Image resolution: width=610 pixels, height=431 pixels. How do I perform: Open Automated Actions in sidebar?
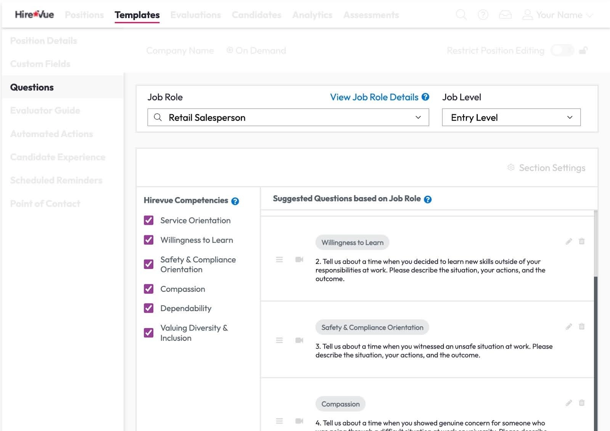51,134
